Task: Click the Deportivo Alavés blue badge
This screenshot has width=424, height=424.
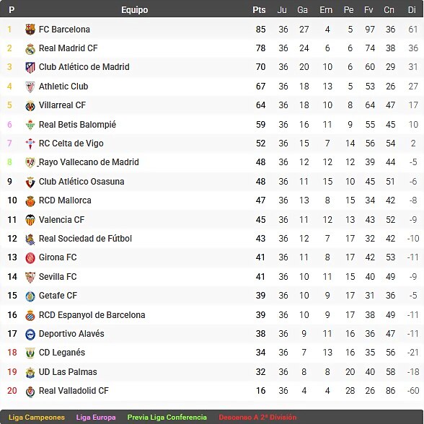Action: tap(30, 335)
